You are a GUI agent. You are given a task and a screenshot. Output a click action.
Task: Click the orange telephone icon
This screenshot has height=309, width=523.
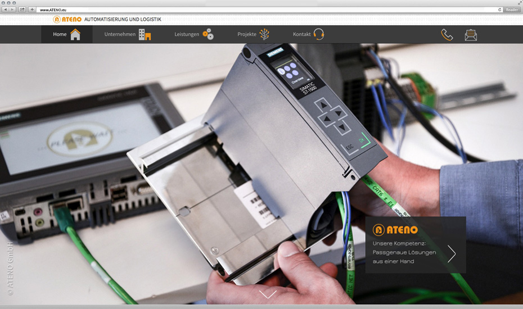point(447,35)
